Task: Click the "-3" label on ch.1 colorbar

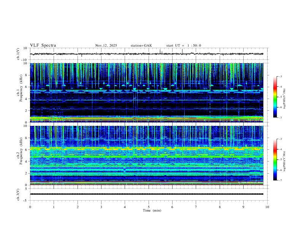Action: tap(280, 76)
